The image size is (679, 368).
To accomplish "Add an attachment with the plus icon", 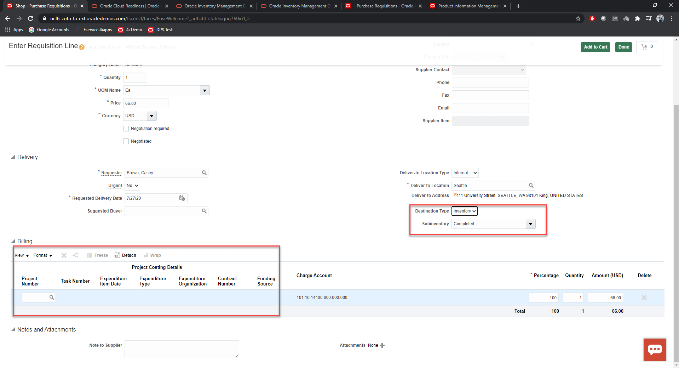I will (x=382, y=345).
